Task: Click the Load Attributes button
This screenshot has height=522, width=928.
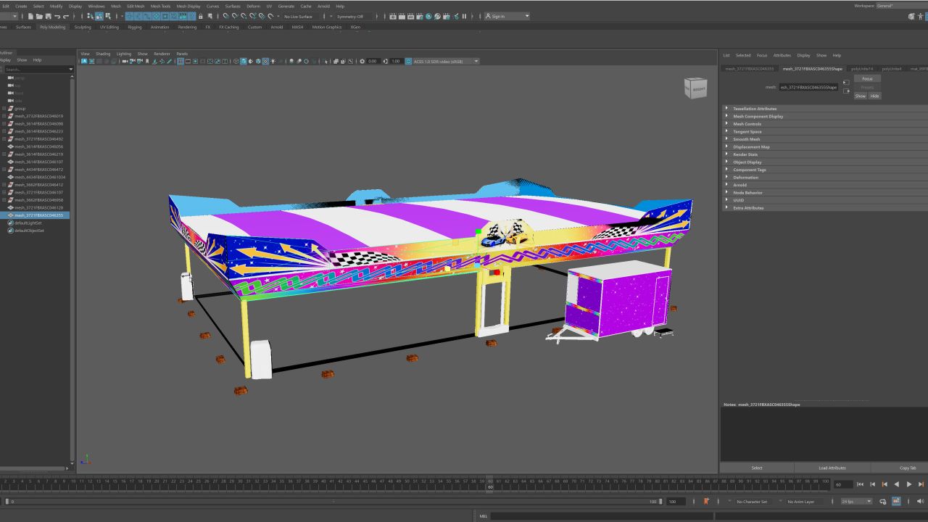Action: (x=832, y=468)
